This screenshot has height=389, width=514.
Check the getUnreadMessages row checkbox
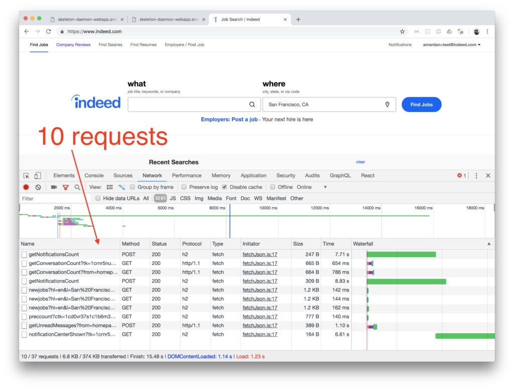point(24,326)
